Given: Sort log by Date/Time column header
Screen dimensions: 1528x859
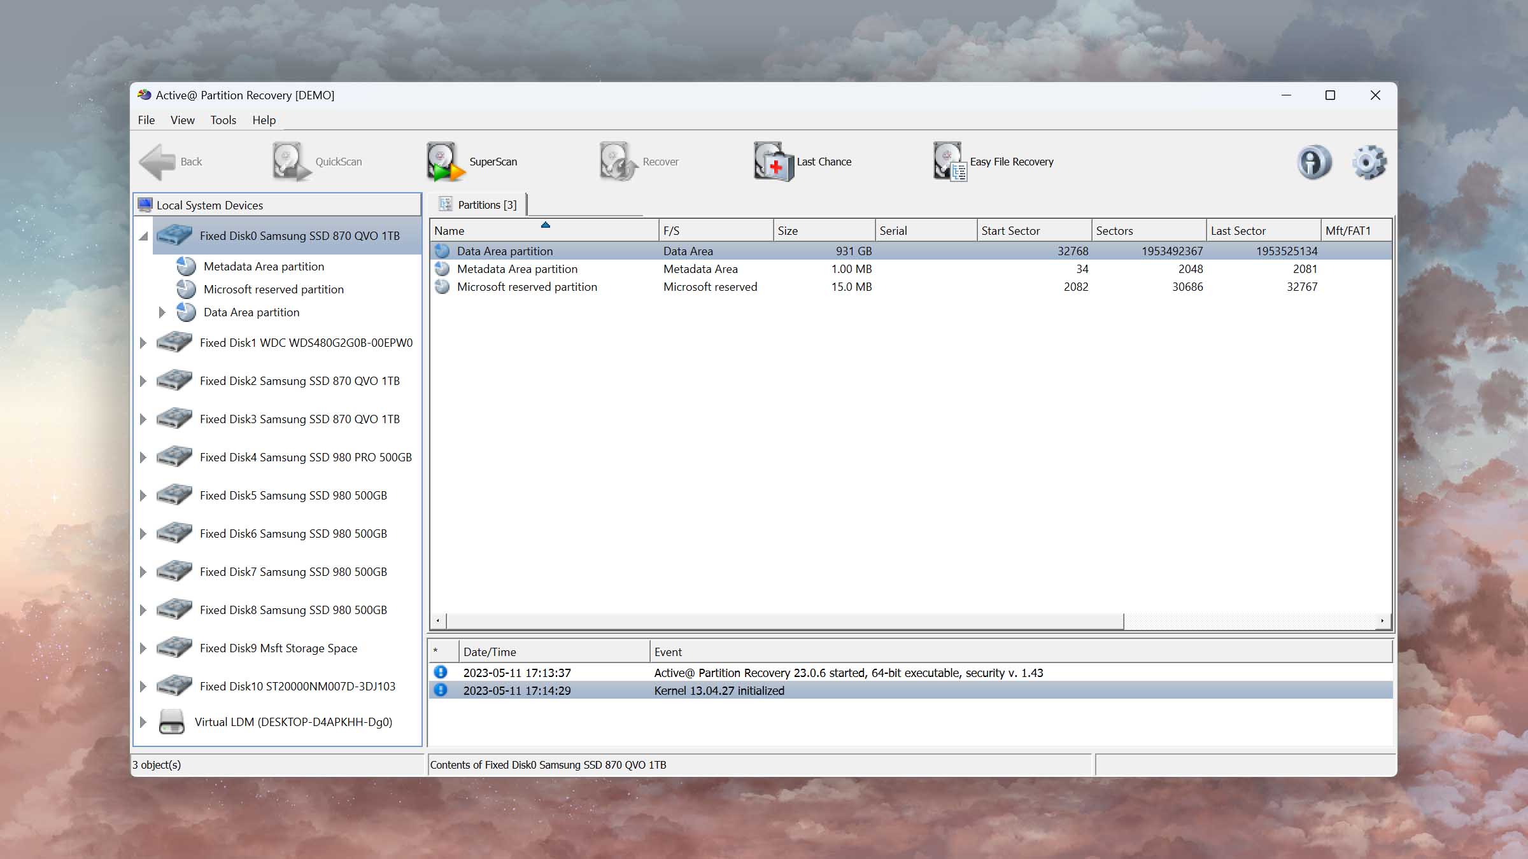Looking at the screenshot, I should point(554,652).
